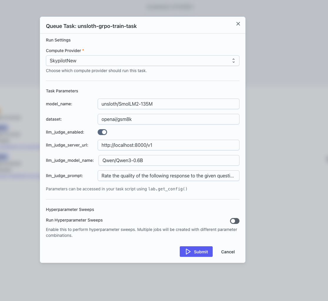Click the up-down chevron on Compute Provider
This screenshot has width=328, height=301.
point(233,61)
